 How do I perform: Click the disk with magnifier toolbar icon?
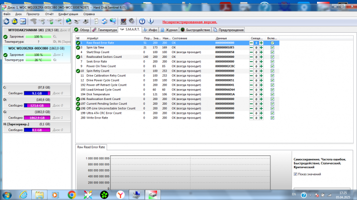tap(59, 21)
